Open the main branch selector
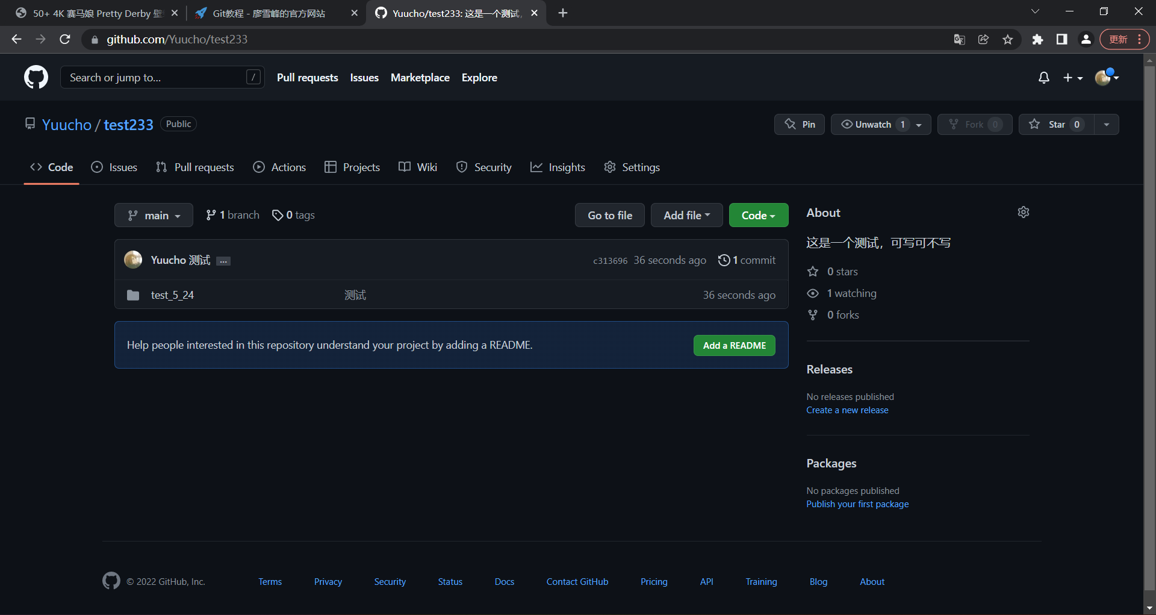1156x615 pixels. (154, 215)
